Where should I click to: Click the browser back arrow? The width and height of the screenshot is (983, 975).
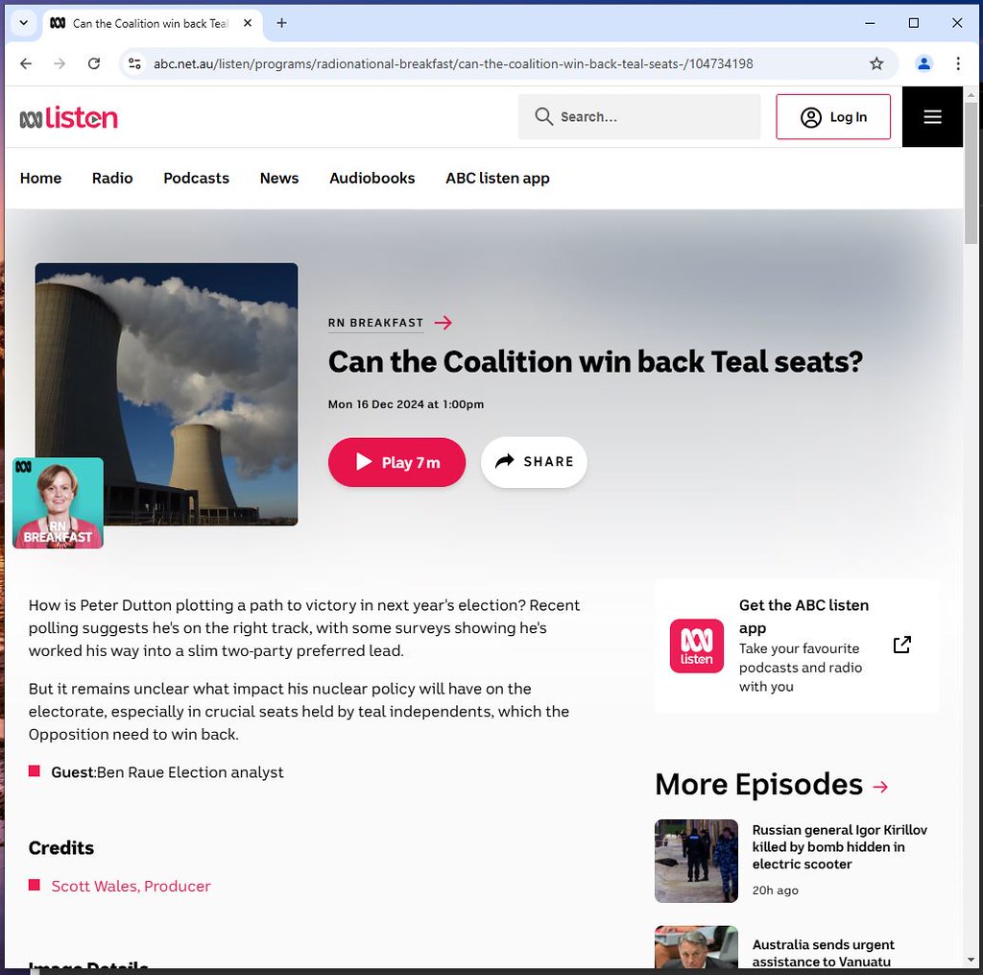26,63
